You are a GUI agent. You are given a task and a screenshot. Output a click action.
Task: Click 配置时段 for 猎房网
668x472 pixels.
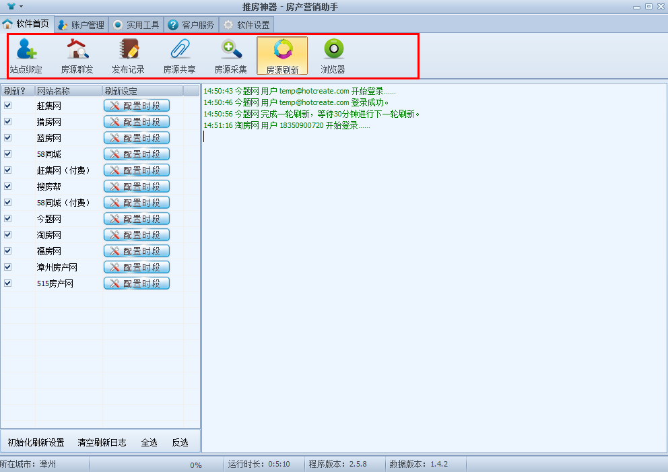137,122
